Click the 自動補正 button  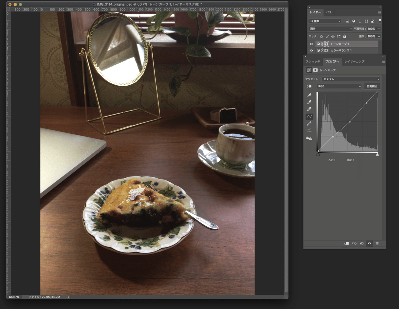click(x=372, y=86)
